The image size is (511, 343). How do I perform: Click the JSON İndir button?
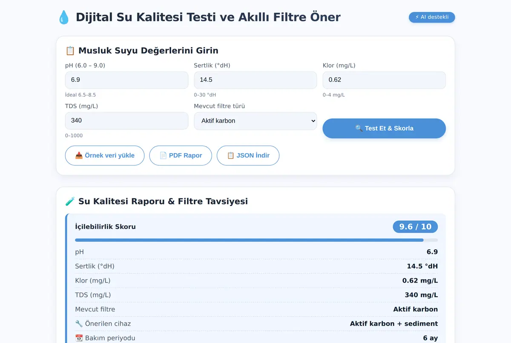click(x=248, y=156)
